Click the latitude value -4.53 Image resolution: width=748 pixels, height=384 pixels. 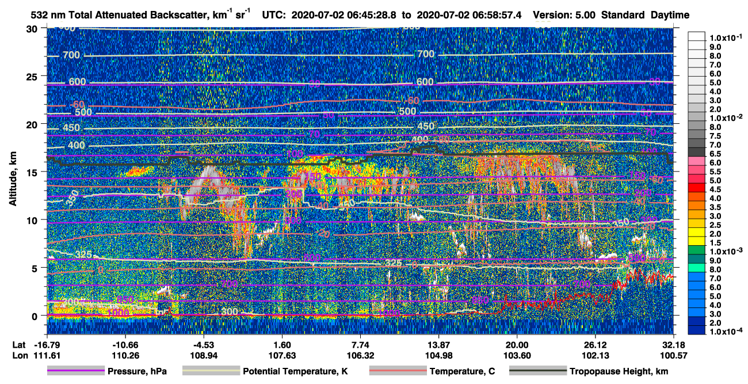coord(203,344)
